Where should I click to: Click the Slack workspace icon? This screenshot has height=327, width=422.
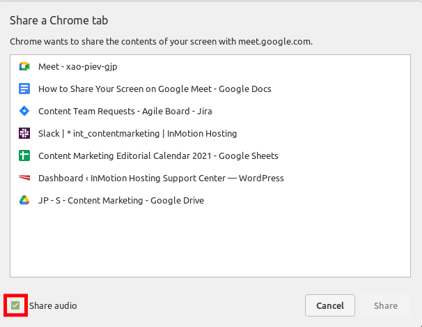[x=24, y=133]
